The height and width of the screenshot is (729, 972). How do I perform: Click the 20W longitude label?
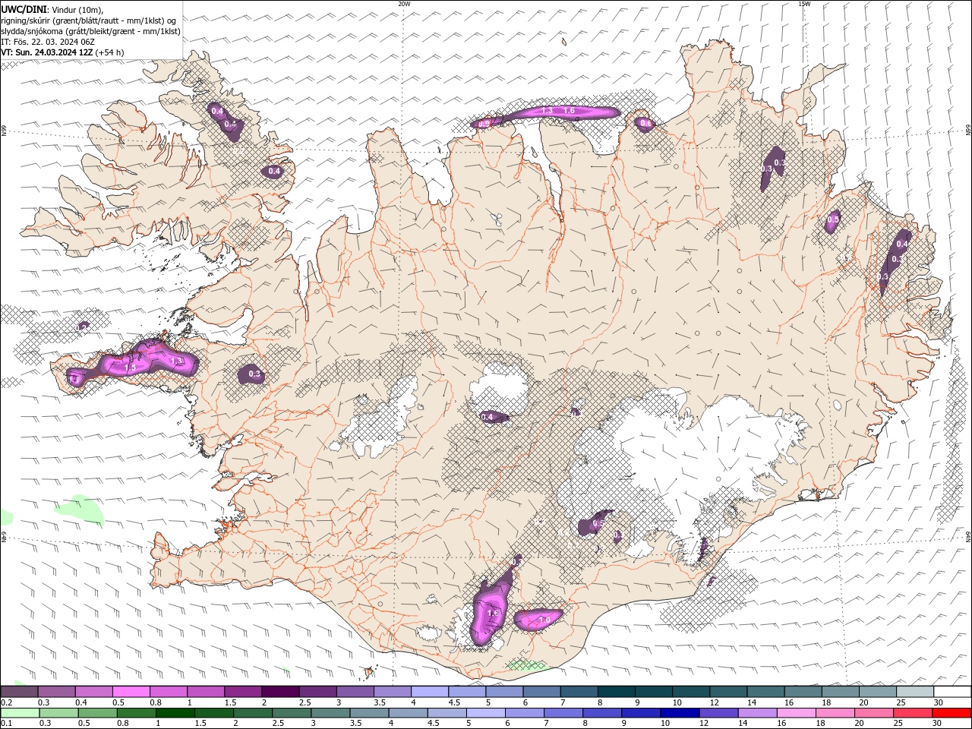tap(404, 4)
